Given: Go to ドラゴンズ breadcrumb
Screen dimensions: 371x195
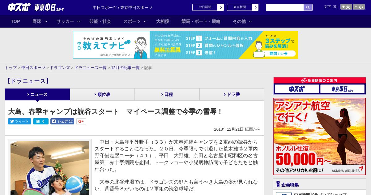Looking at the screenshot, I should click(x=60, y=67).
